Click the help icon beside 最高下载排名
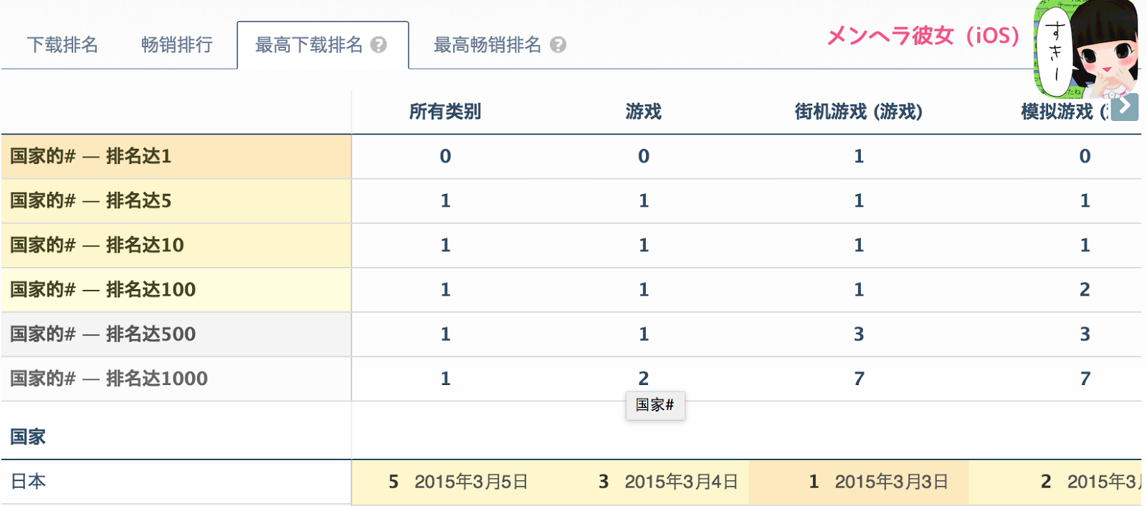Image resolution: width=1147 pixels, height=506 pixels. 379,45
